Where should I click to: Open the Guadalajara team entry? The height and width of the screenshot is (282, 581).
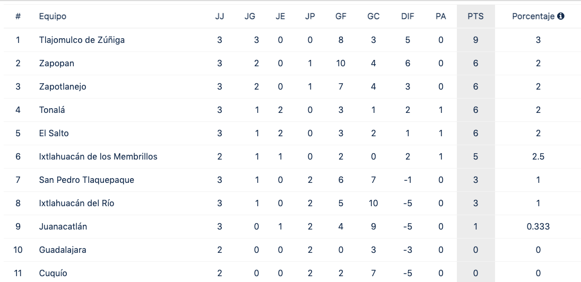click(63, 250)
